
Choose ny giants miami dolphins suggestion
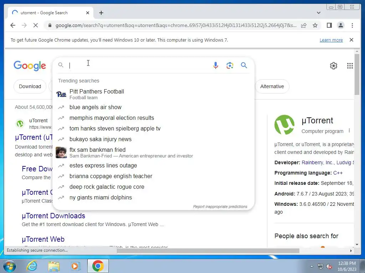[153, 198]
